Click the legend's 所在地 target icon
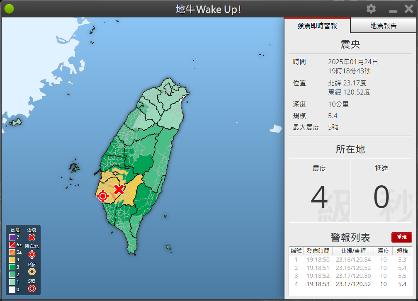 point(32,255)
